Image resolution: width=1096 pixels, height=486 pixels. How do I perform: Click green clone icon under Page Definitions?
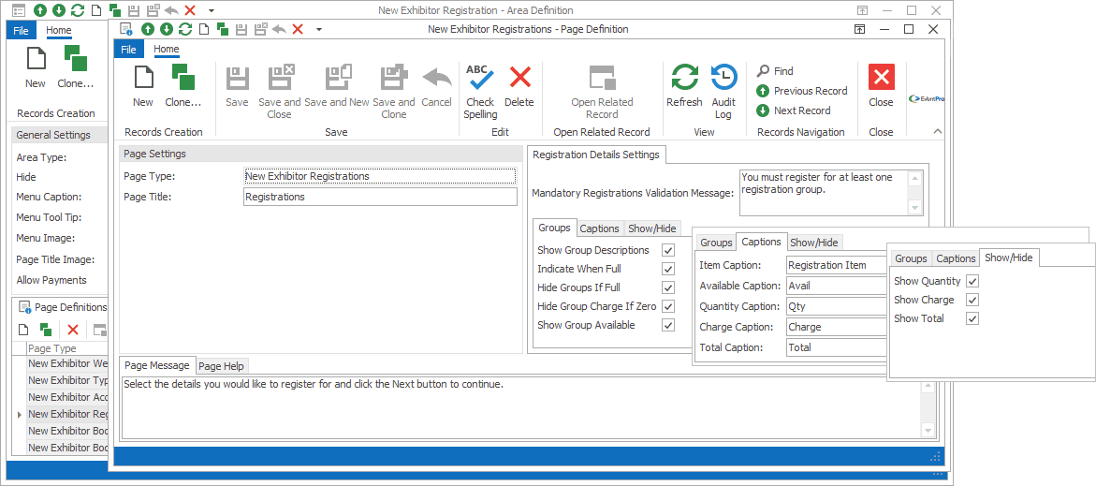46,330
